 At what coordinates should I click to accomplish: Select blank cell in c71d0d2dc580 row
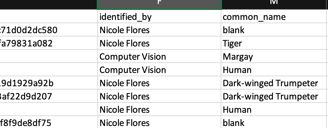click(x=274, y=30)
